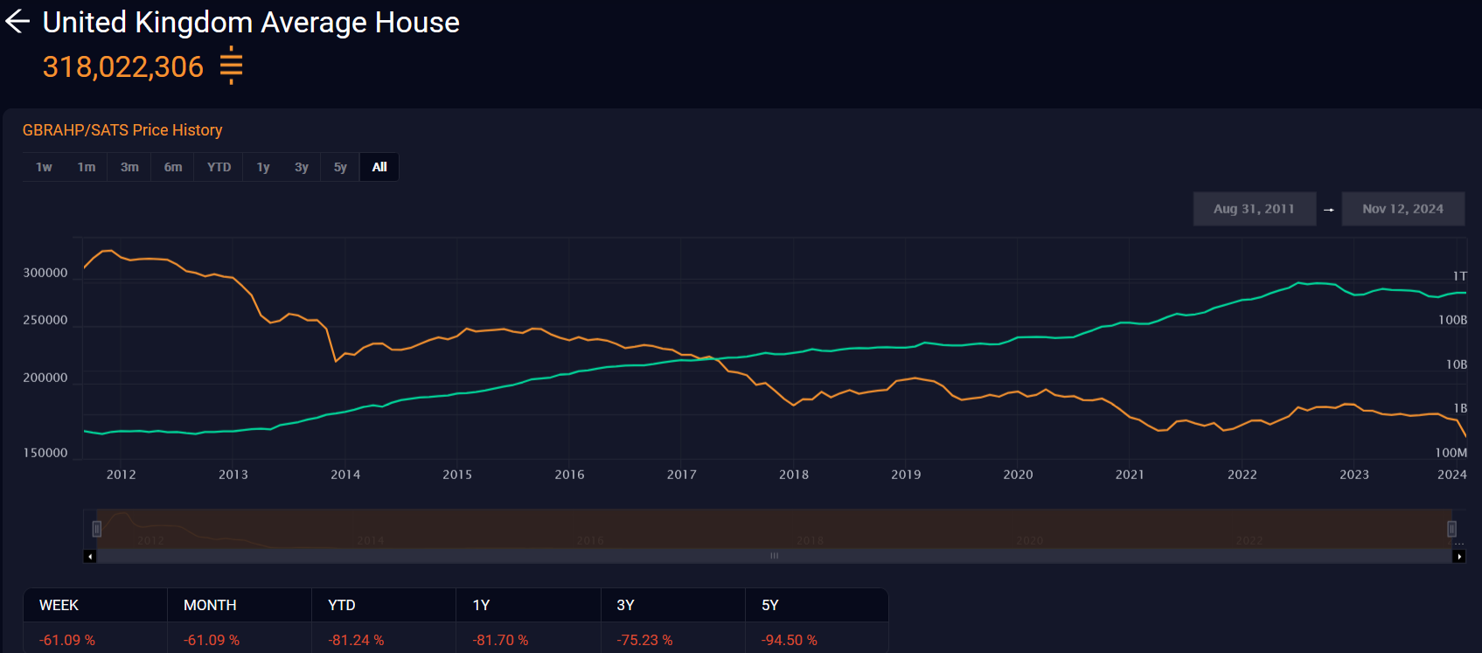Switch chart to 3m range
Image resolution: width=1482 pixels, height=653 pixels.
129,167
